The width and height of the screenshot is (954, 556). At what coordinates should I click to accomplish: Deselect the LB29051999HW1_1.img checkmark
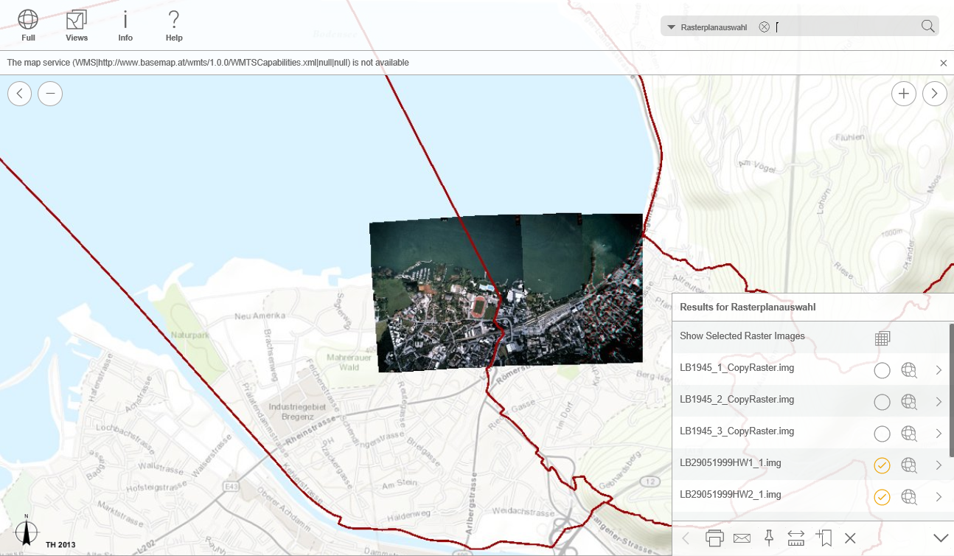point(882,465)
